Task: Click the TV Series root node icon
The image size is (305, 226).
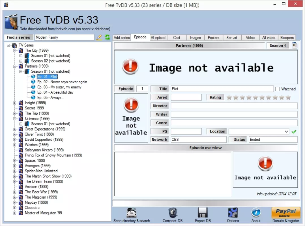Action: point(15,45)
